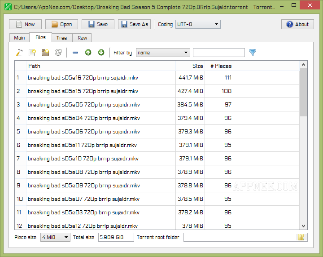Click the 378.9 MiB size cell
The height and width of the screenshot is (257, 323).
coord(190,172)
